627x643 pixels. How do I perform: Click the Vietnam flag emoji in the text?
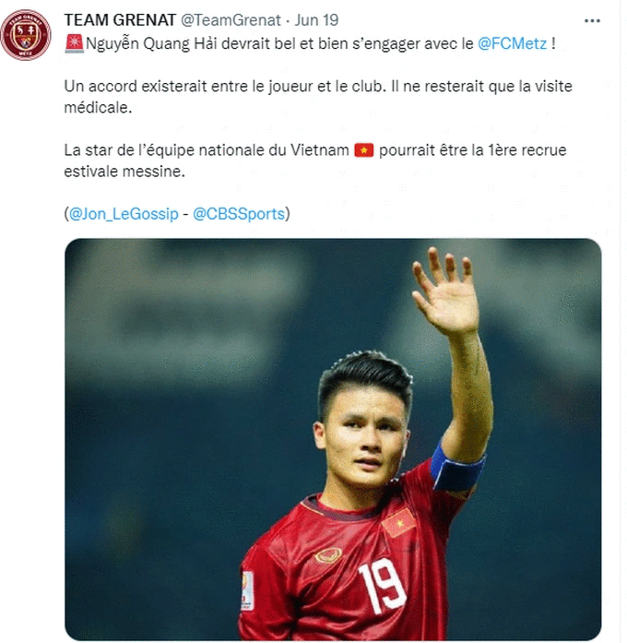[363, 150]
